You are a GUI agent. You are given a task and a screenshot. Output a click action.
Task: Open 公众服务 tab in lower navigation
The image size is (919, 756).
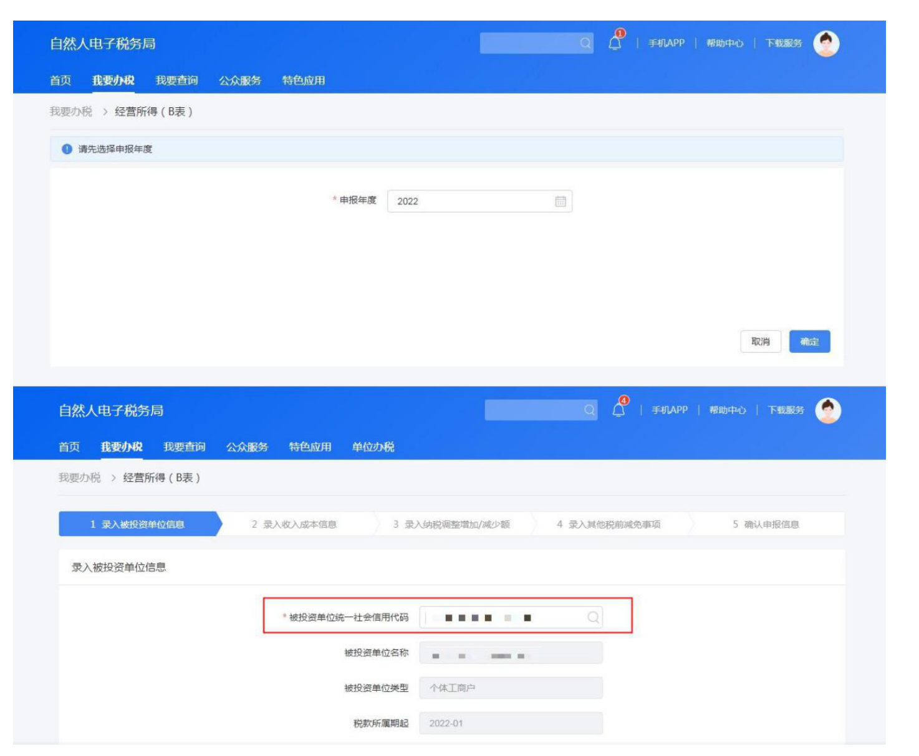pos(248,447)
